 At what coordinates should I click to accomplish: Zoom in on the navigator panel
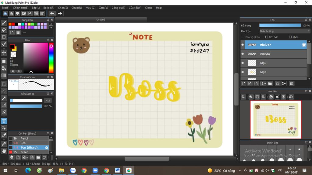(x=251, y=97)
